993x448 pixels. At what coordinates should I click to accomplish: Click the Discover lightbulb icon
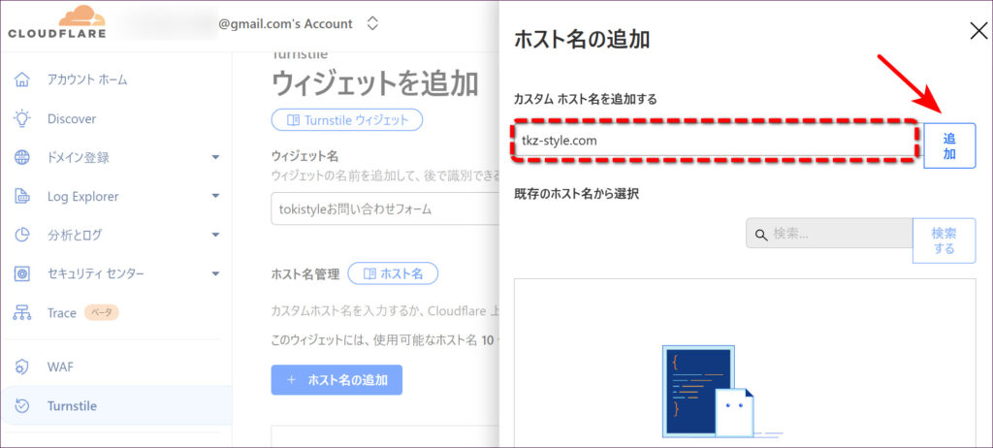(x=22, y=118)
